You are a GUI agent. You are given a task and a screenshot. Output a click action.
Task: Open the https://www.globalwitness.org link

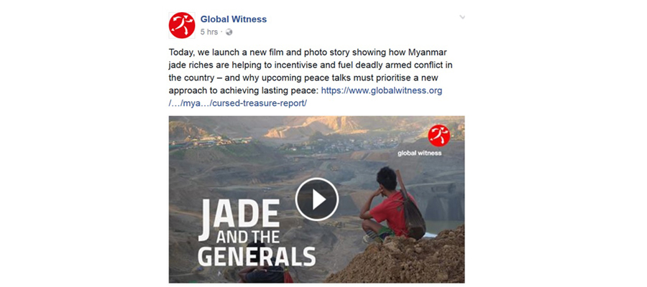(382, 90)
